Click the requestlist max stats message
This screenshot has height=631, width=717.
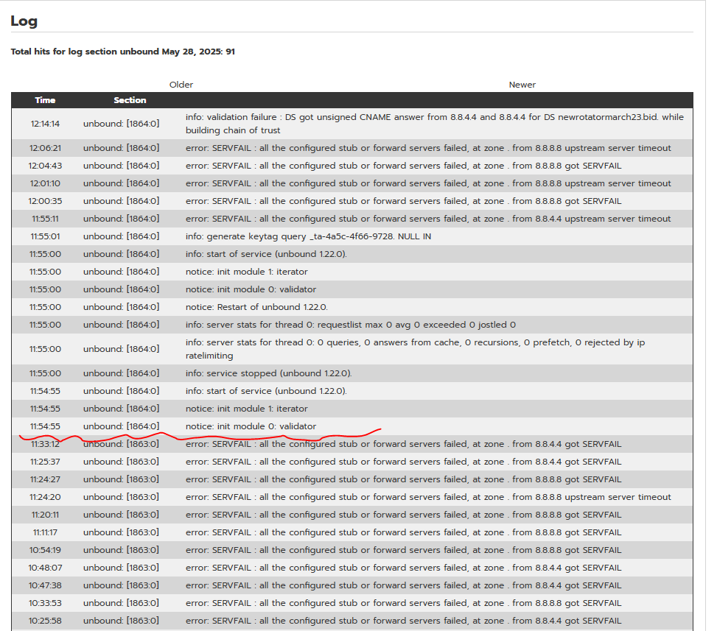click(350, 325)
